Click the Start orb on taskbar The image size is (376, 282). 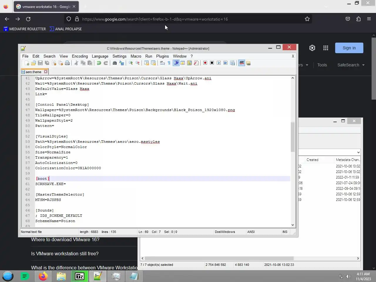pyautogui.click(x=8, y=276)
